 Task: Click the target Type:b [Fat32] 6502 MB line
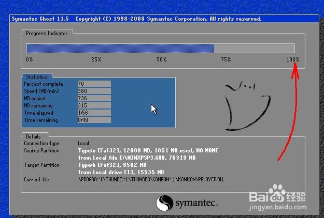click(112, 165)
